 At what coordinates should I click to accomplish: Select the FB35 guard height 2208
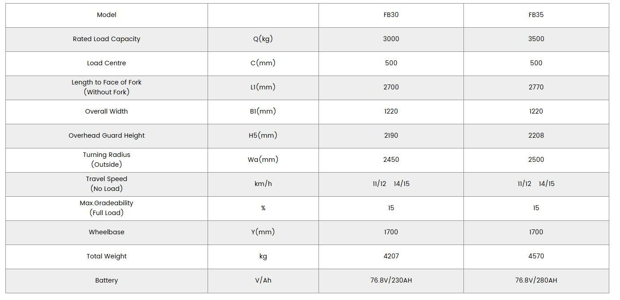536,135
